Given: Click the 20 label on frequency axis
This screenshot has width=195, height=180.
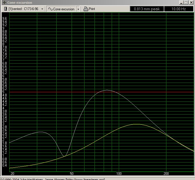Looking at the screenshot, I should [12, 173].
